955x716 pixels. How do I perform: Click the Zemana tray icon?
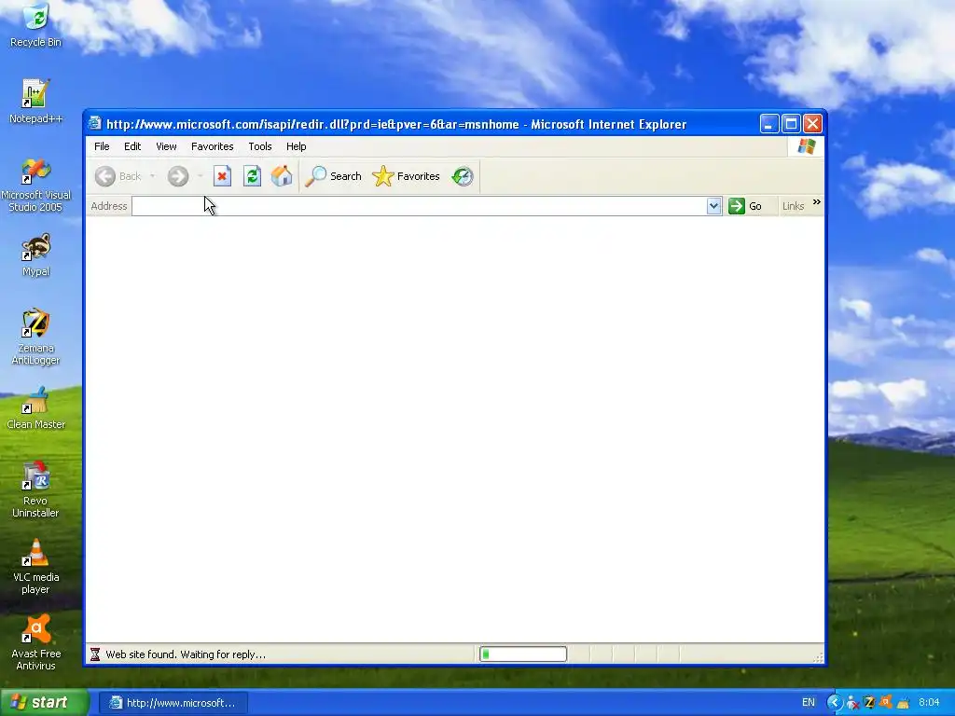click(x=870, y=703)
